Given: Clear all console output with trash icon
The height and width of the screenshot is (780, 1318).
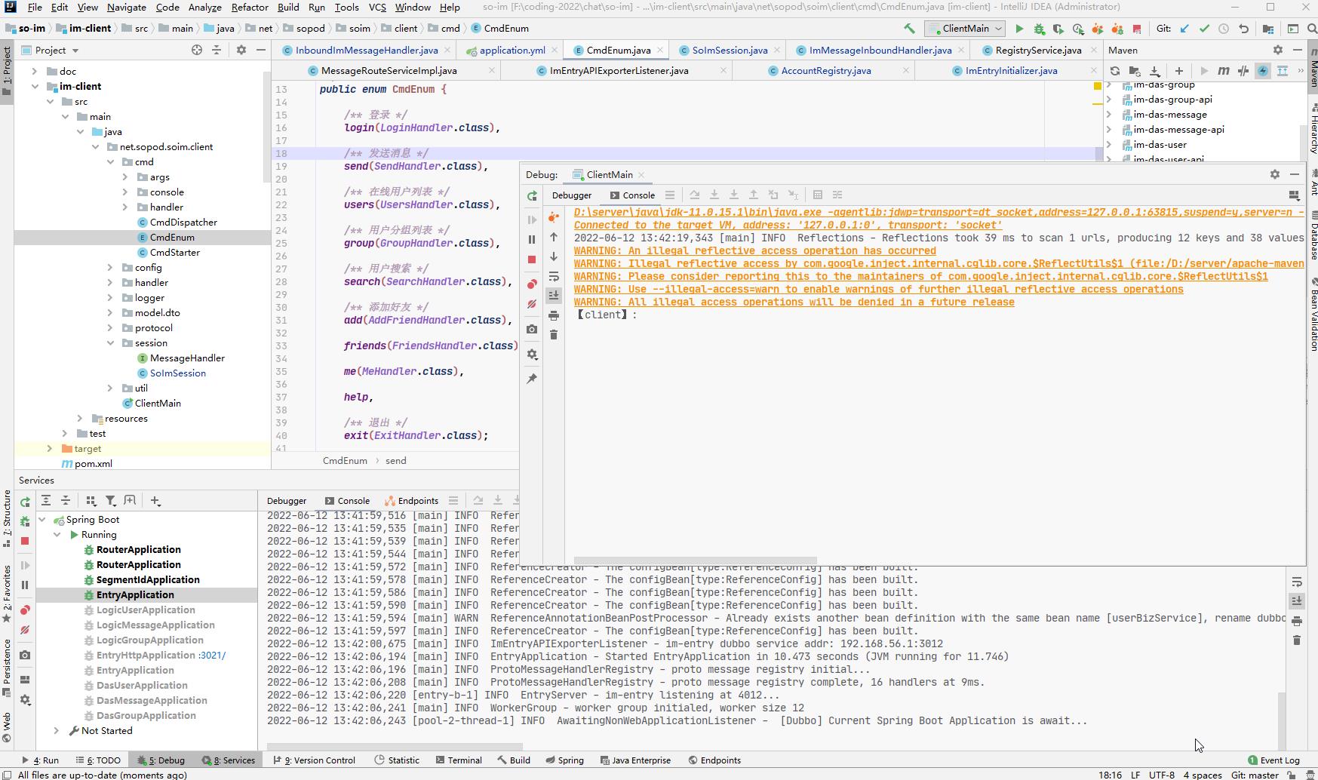Looking at the screenshot, I should point(554,335).
